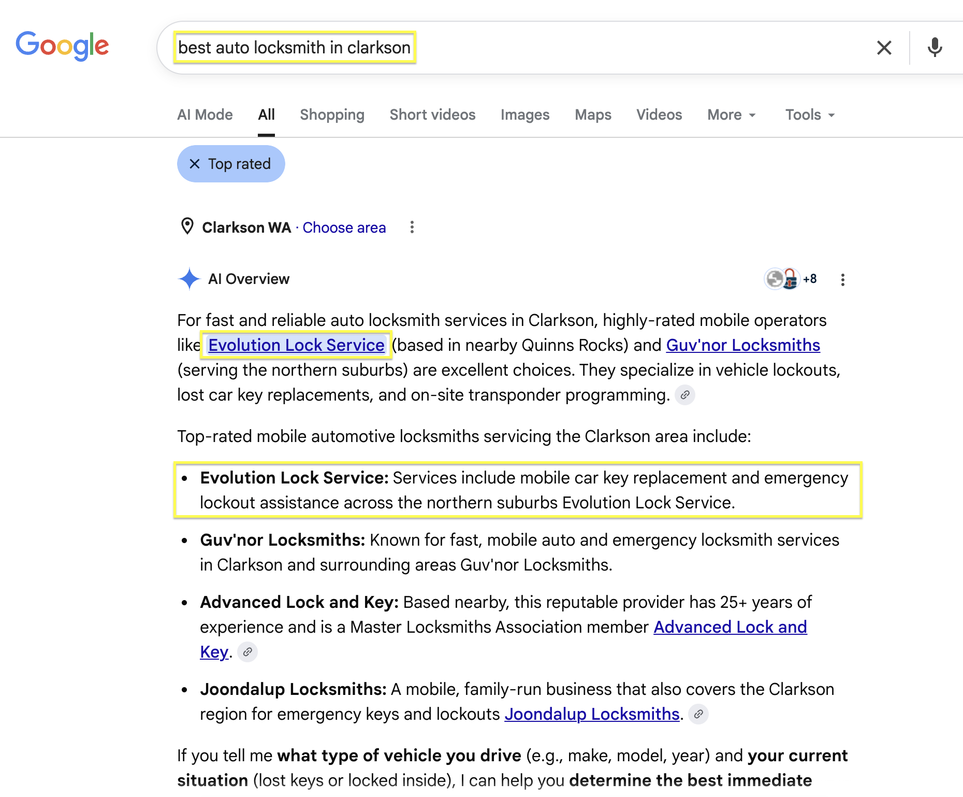Open AI Overview three-dot options menu

click(x=843, y=280)
